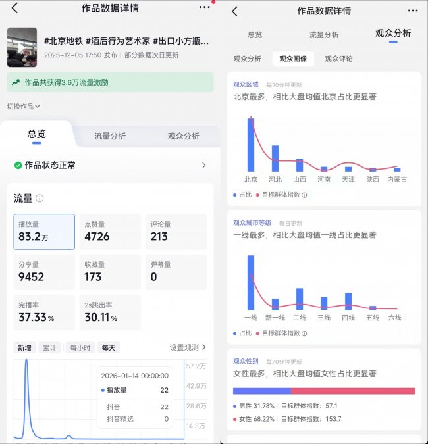Tap the back arrow on right screen
This screenshot has width=428, height=444.
[x=235, y=11]
